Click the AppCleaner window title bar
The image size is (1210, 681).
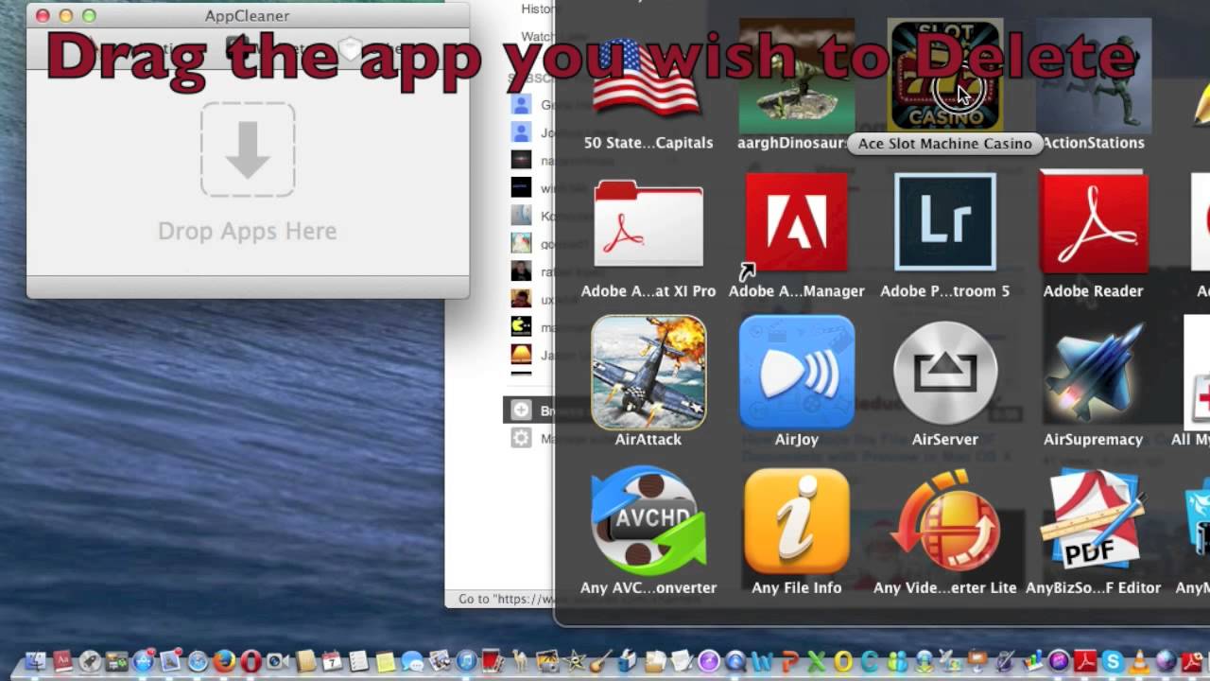[248, 15]
